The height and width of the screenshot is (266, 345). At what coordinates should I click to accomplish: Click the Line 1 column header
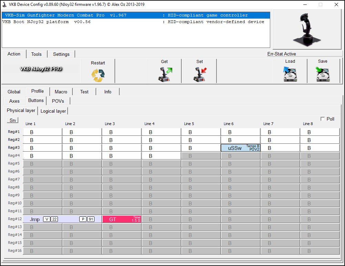tap(30, 124)
